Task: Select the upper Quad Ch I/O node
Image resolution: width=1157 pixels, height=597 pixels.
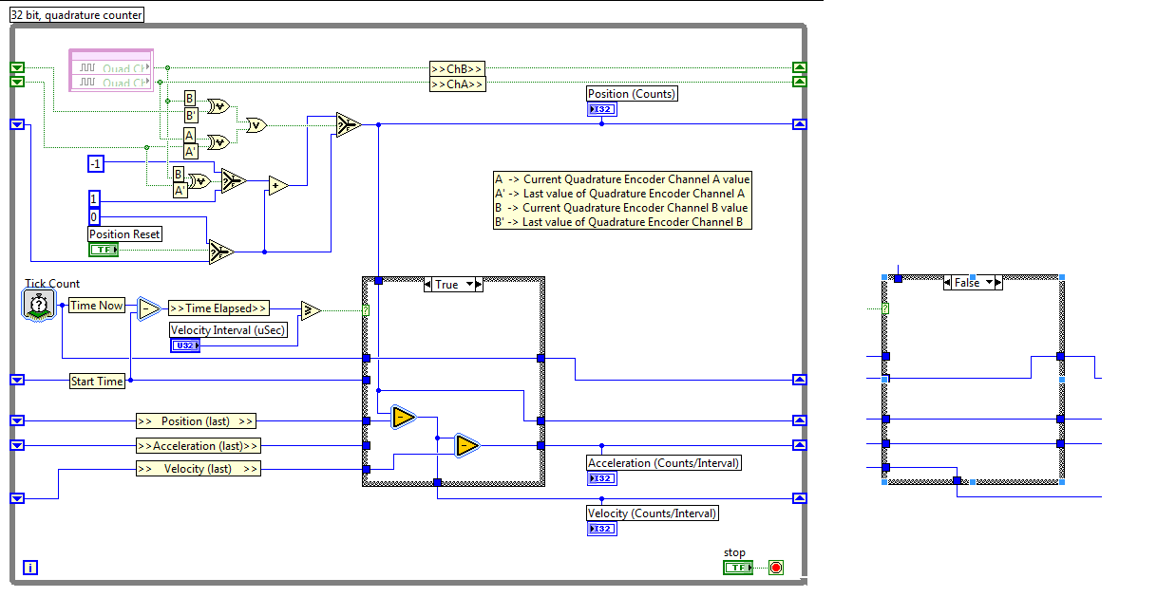Action: tap(112, 68)
